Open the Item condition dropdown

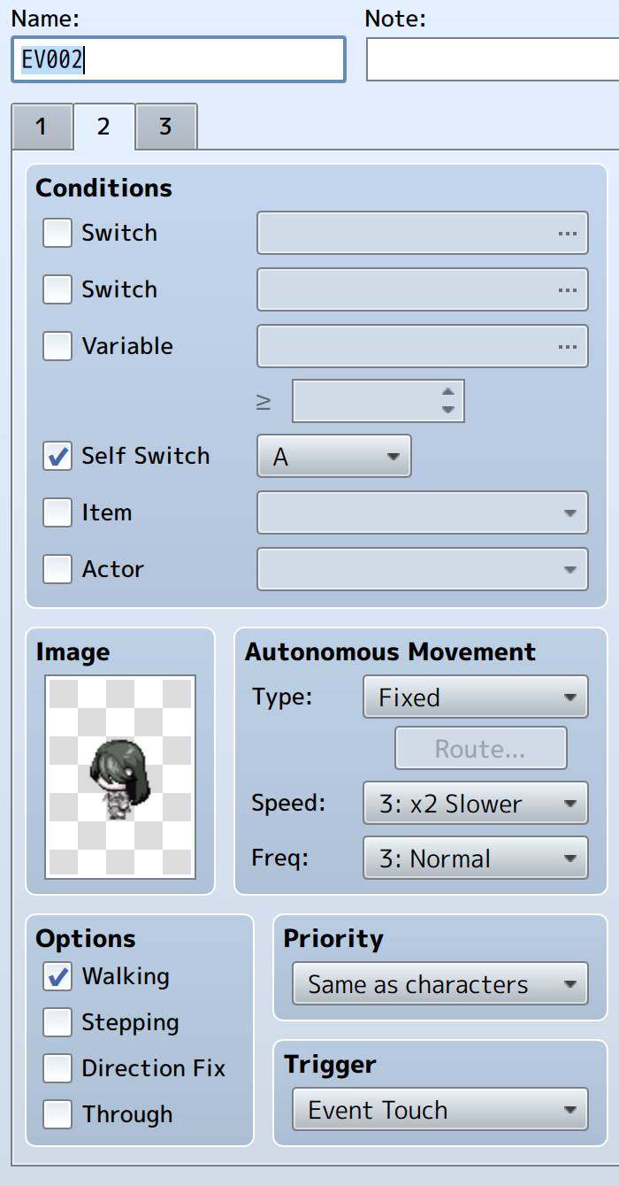(422, 512)
